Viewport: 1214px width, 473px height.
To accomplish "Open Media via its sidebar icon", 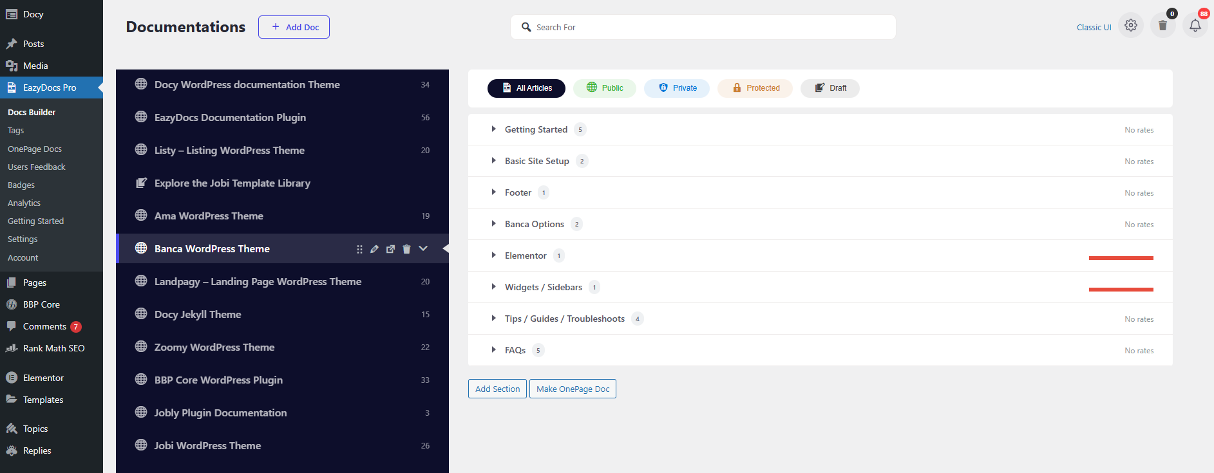I will (12, 66).
